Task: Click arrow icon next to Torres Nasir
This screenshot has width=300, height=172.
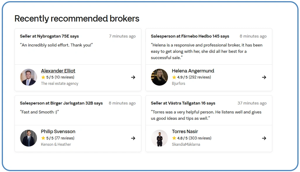Action: [264, 138]
